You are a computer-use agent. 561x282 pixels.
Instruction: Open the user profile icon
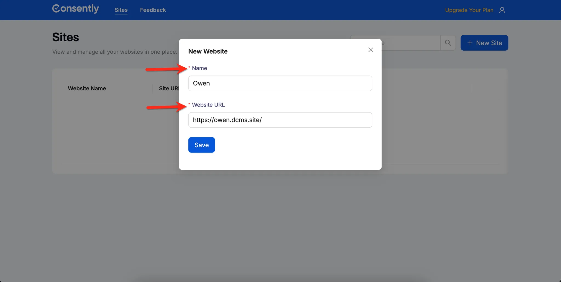(502, 10)
